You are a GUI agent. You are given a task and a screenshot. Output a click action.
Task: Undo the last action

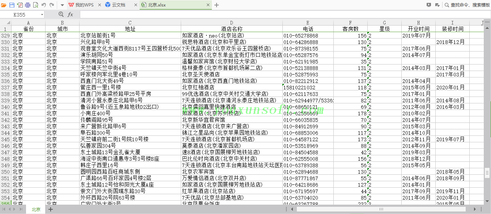coord(44,5)
